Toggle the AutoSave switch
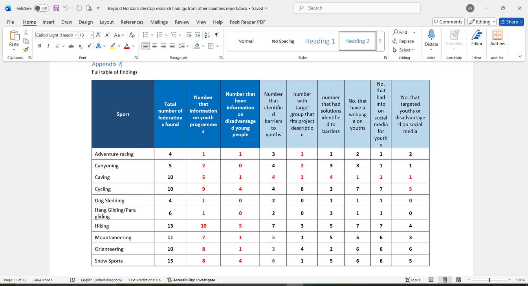The image size is (528, 286). (41, 8)
